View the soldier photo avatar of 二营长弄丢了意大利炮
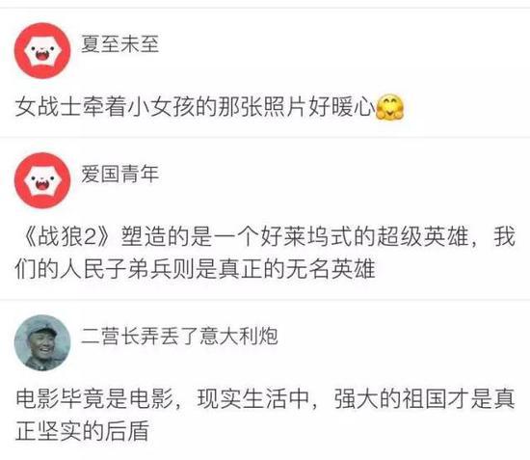 (42, 343)
